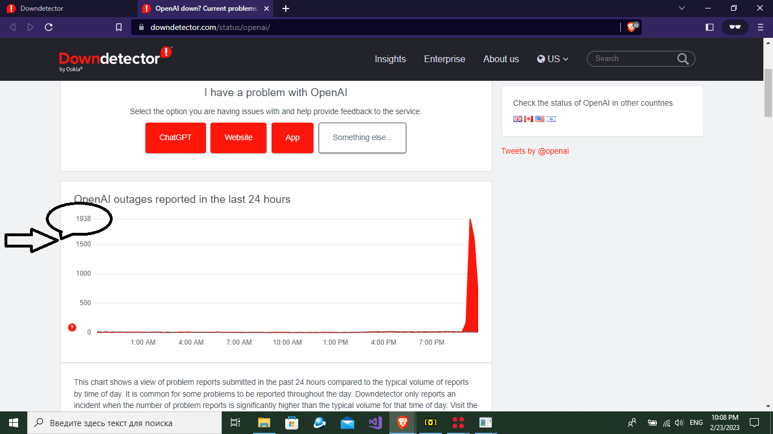Close the OpenAI down tab

click(x=267, y=8)
